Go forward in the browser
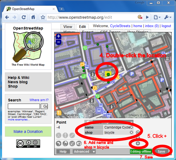The image size is (176, 160). 14,17
